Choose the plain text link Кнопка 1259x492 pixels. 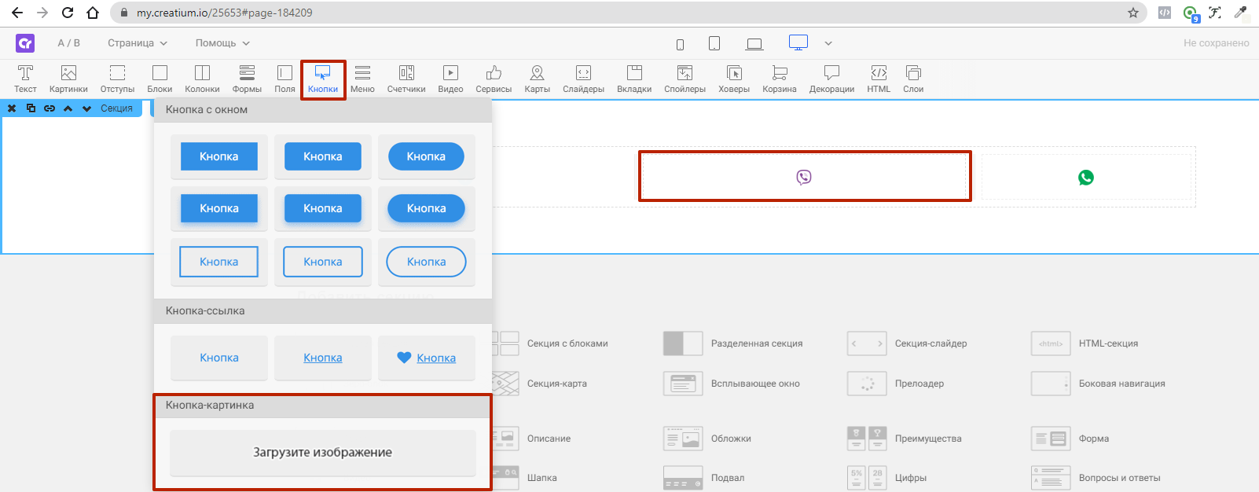click(x=219, y=358)
